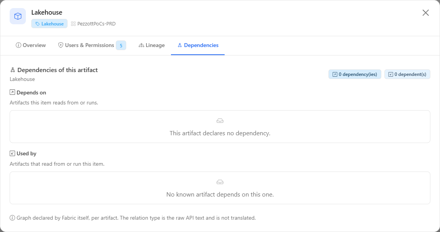The height and width of the screenshot is (232, 440).
Task: Click the info icon beside the footer note
Action: [12, 218]
